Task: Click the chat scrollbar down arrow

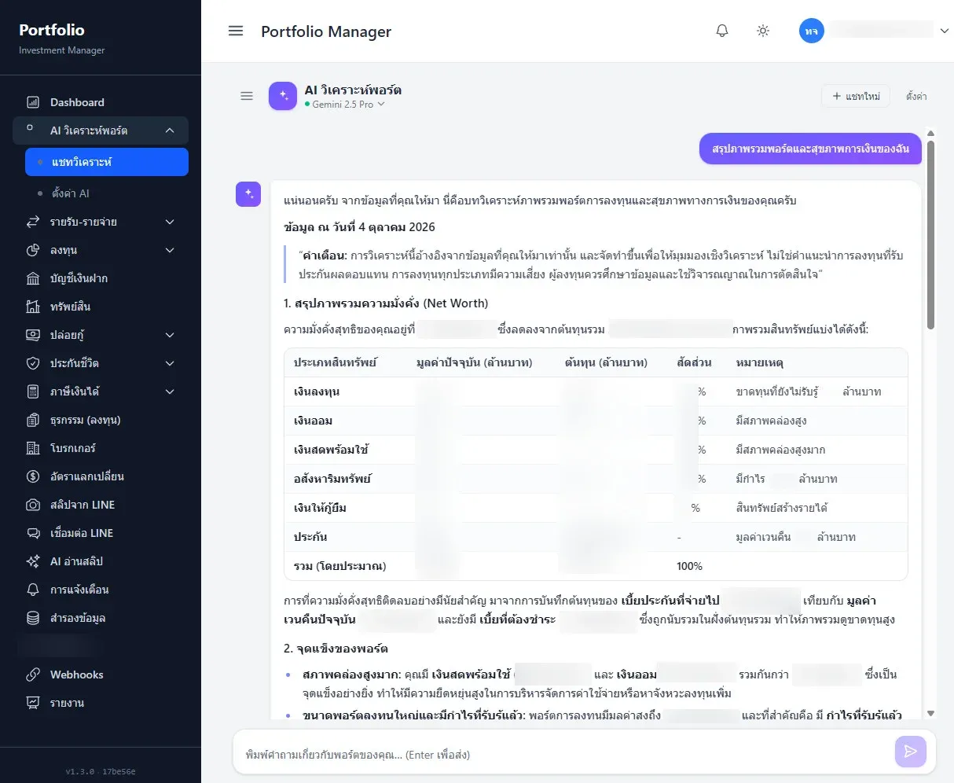Action: (931, 713)
